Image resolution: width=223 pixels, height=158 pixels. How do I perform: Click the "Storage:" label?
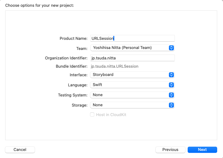[x=79, y=105]
